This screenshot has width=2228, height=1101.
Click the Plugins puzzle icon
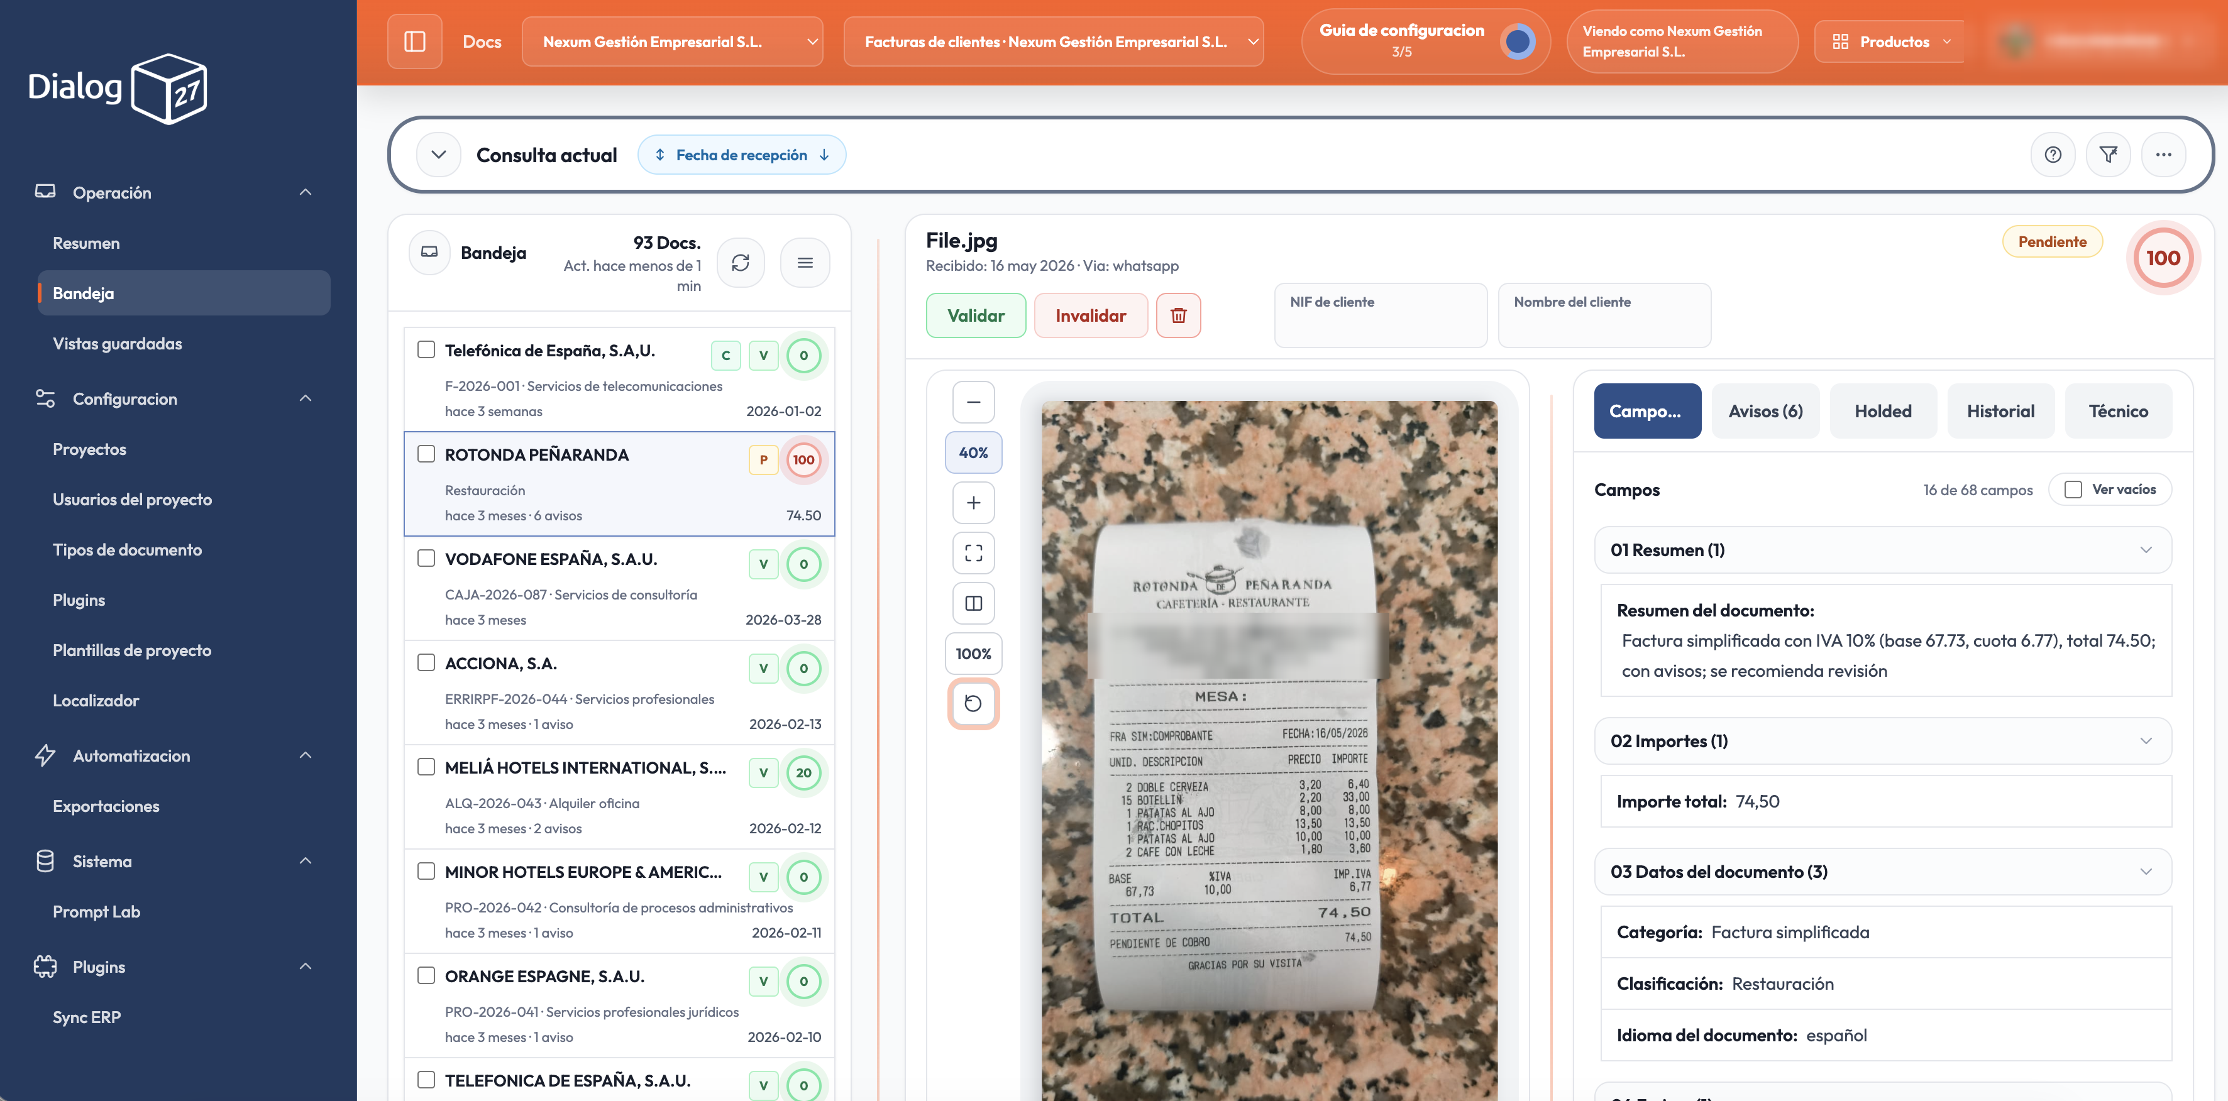pyautogui.click(x=45, y=966)
